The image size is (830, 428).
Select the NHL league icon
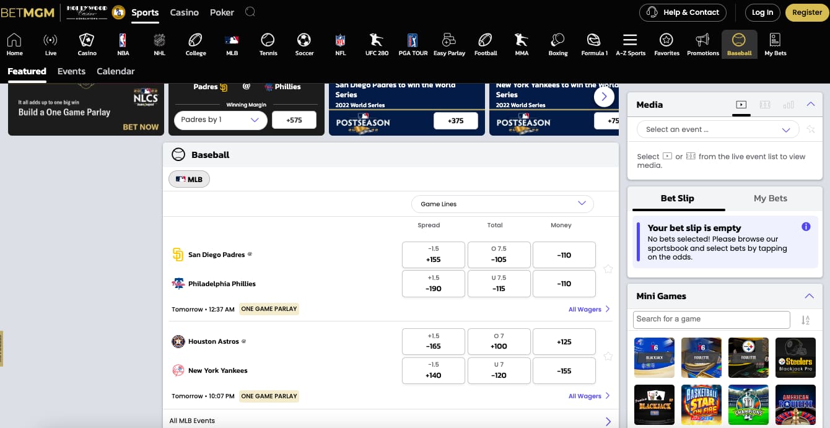(159, 45)
